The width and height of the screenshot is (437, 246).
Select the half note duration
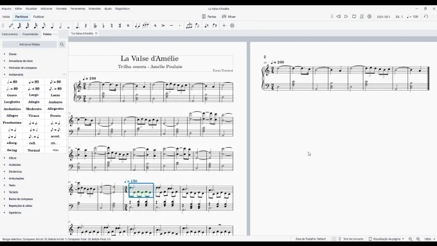[60, 26]
